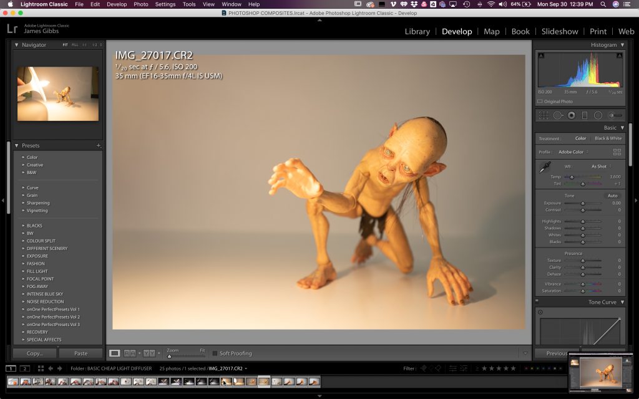Click the Copy... button

(35, 353)
